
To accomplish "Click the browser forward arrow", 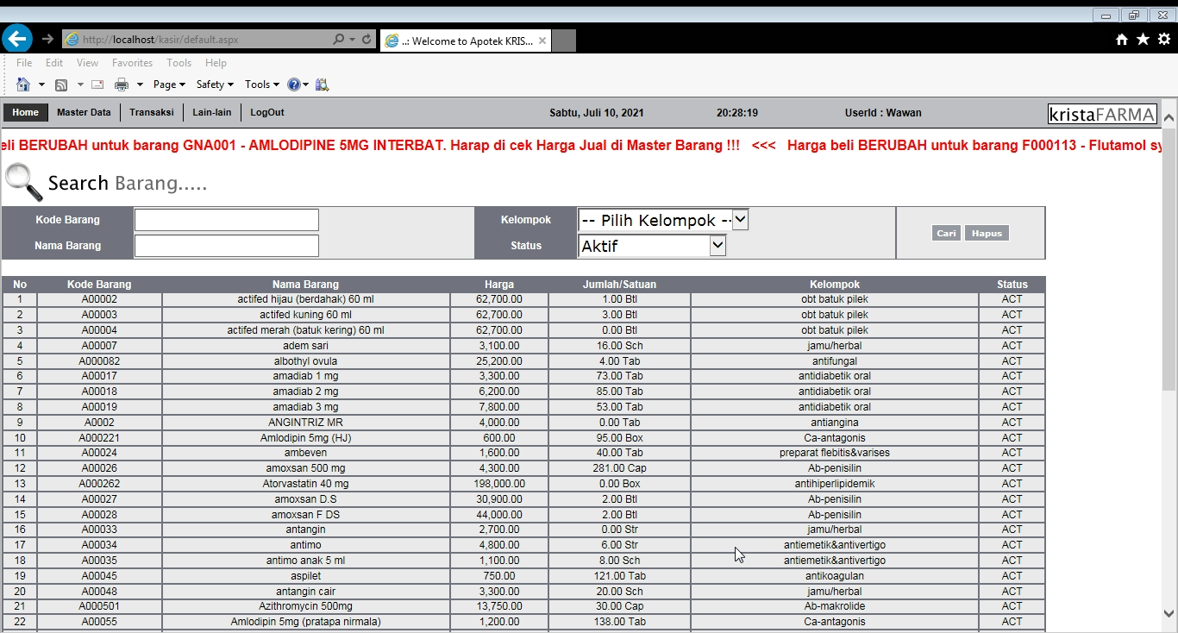I will pos(47,39).
